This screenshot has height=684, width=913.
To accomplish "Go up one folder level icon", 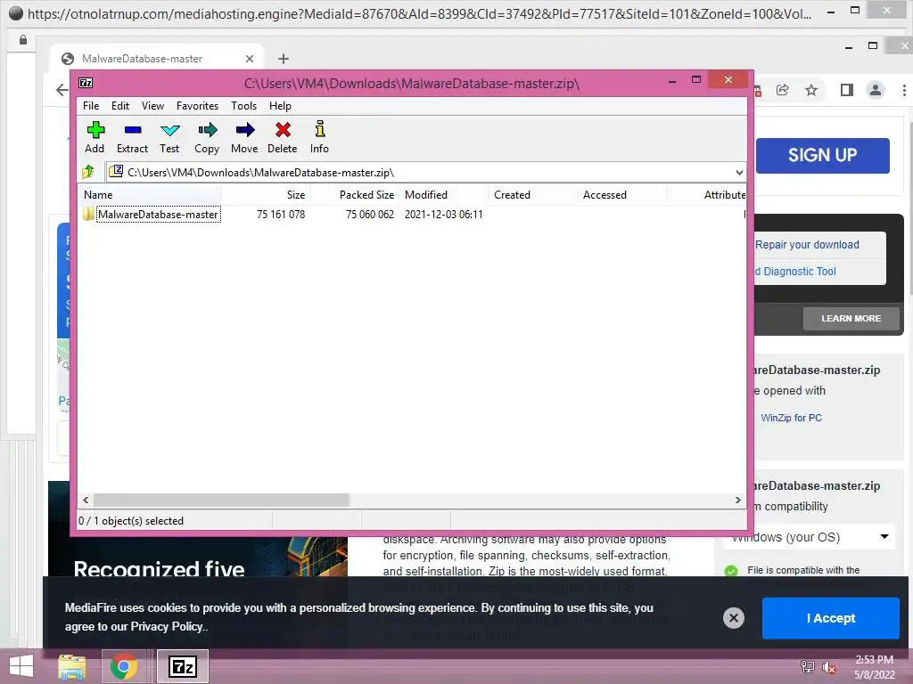I will point(88,172).
